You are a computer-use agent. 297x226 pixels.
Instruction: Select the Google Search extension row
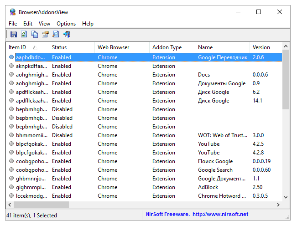tap(215, 170)
